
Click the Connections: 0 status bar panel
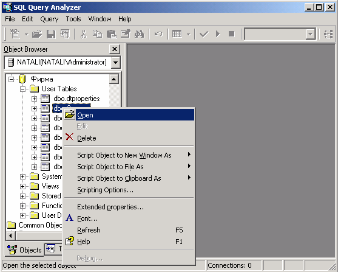pos(234,265)
